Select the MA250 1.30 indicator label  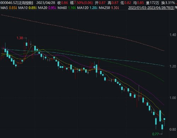coord(109,8)
